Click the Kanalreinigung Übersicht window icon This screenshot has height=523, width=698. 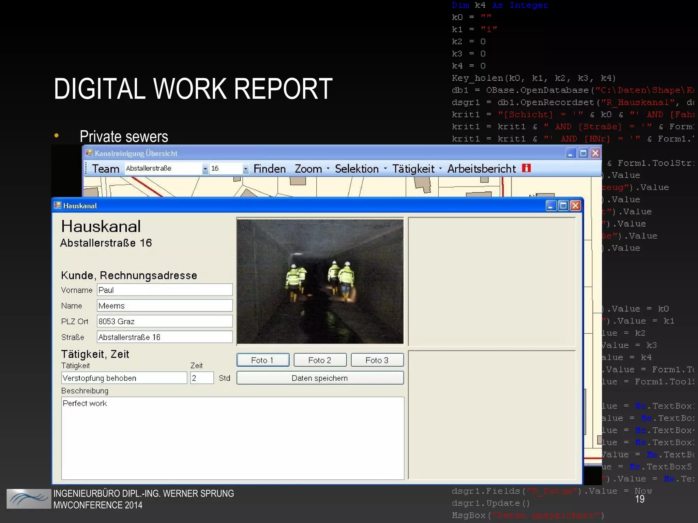coord(89,153)
